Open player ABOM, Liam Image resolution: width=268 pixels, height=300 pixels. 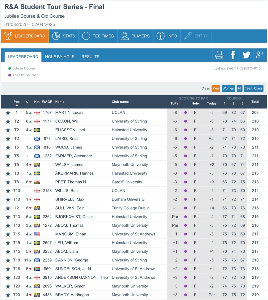(67, 251)
